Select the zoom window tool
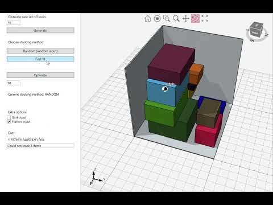Viewport: 273px width, 205px height. [167, 19]
